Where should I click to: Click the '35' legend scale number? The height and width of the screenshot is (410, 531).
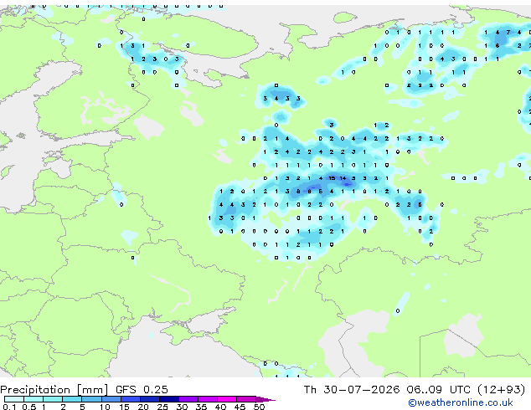click(201, 407)
